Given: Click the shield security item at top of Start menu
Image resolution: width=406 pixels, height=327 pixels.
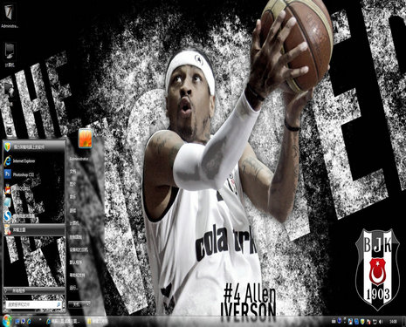Looking at the screenshot, I should point(34,146).
